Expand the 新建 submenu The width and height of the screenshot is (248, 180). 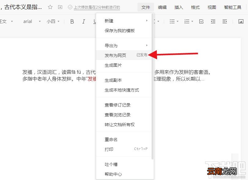[124, 21]
